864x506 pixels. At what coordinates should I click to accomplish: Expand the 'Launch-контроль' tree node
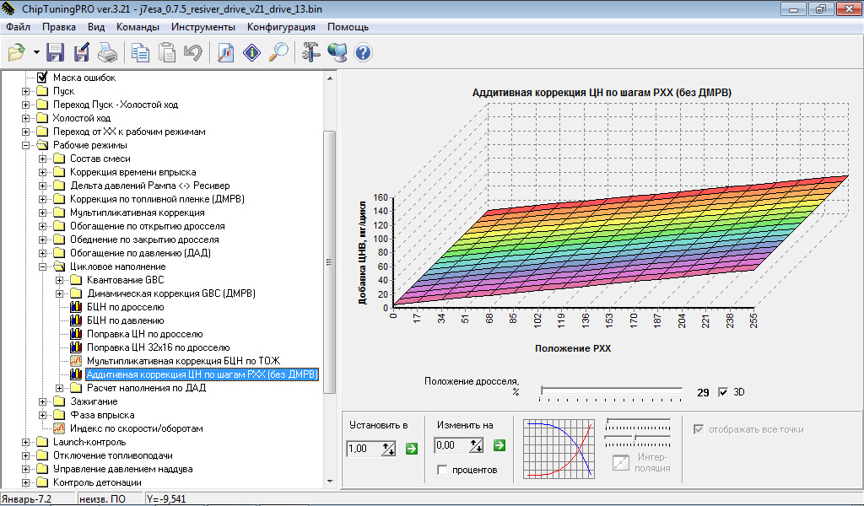coord(26,442)
